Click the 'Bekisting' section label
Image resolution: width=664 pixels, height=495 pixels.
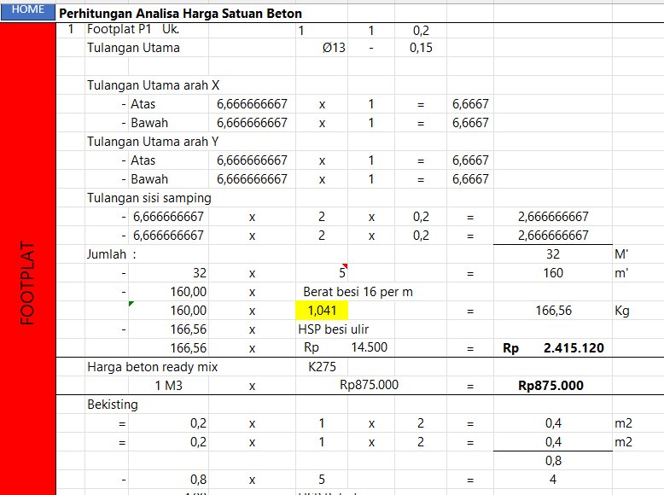pyautogui.click(x=113, y=405)
